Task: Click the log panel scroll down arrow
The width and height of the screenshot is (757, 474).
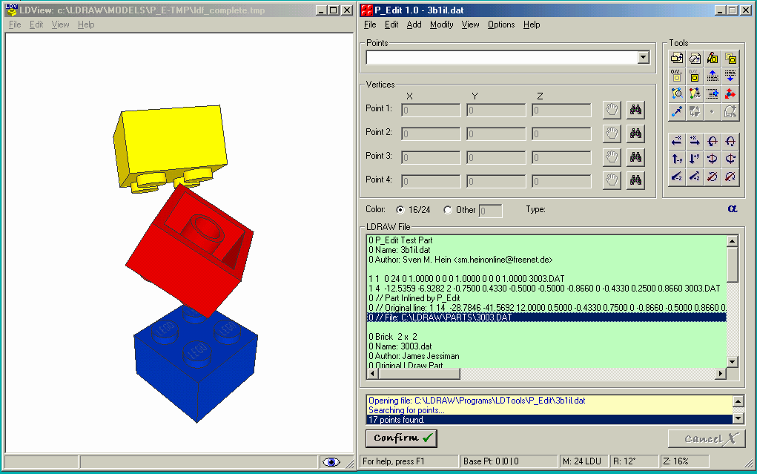Action: click(x=738, y=418)
